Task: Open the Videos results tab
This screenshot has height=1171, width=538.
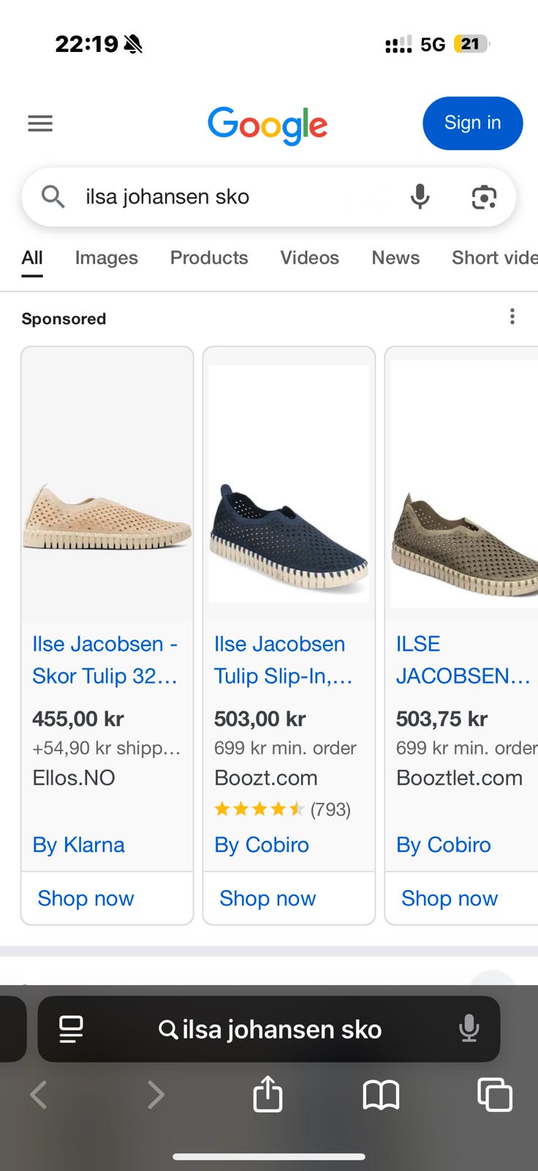Action: [x=309, y=258]
